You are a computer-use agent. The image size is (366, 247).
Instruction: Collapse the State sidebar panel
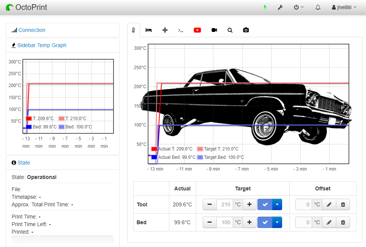click(24, 163)
